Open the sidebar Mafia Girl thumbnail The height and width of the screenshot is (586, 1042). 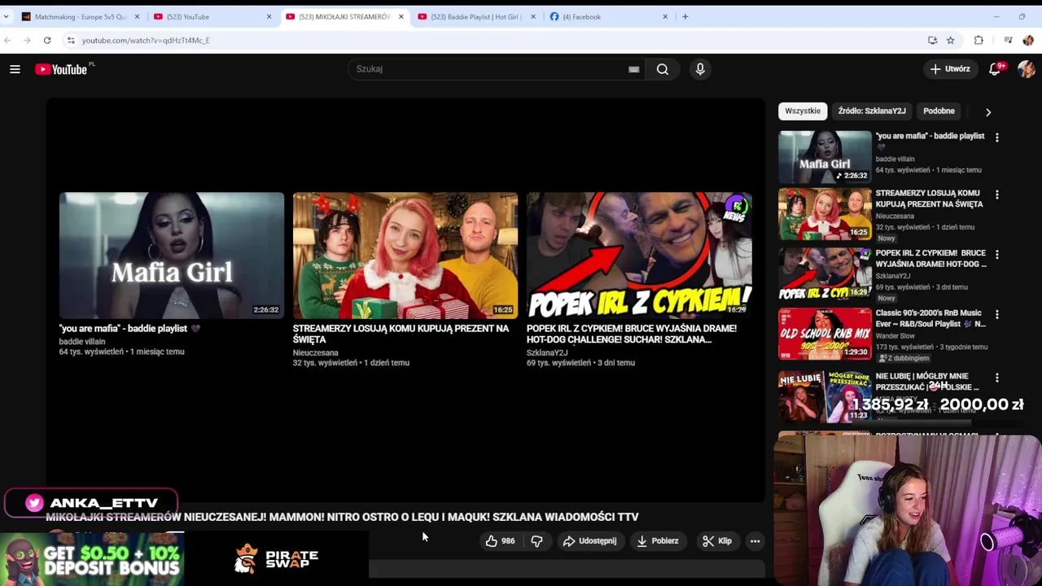825,156
